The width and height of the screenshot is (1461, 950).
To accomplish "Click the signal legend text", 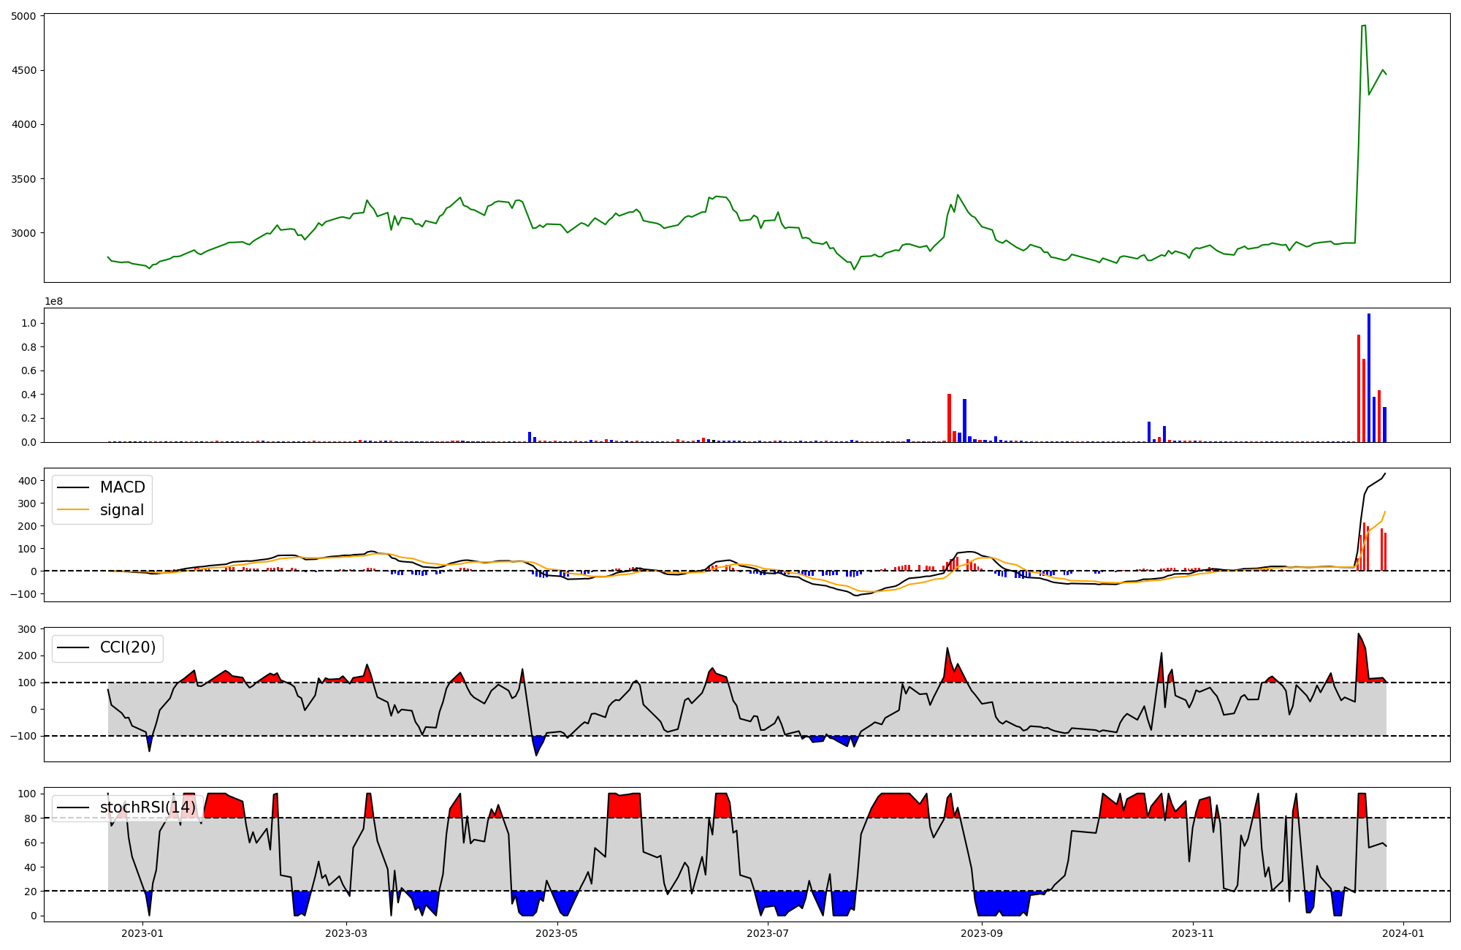I will (x=122, y=510).
